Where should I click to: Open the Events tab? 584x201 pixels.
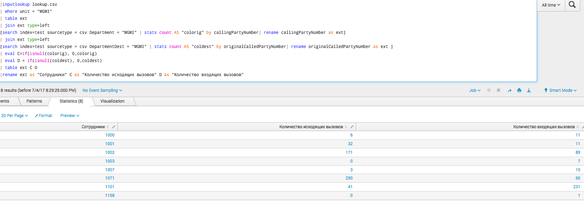(8, 101)
